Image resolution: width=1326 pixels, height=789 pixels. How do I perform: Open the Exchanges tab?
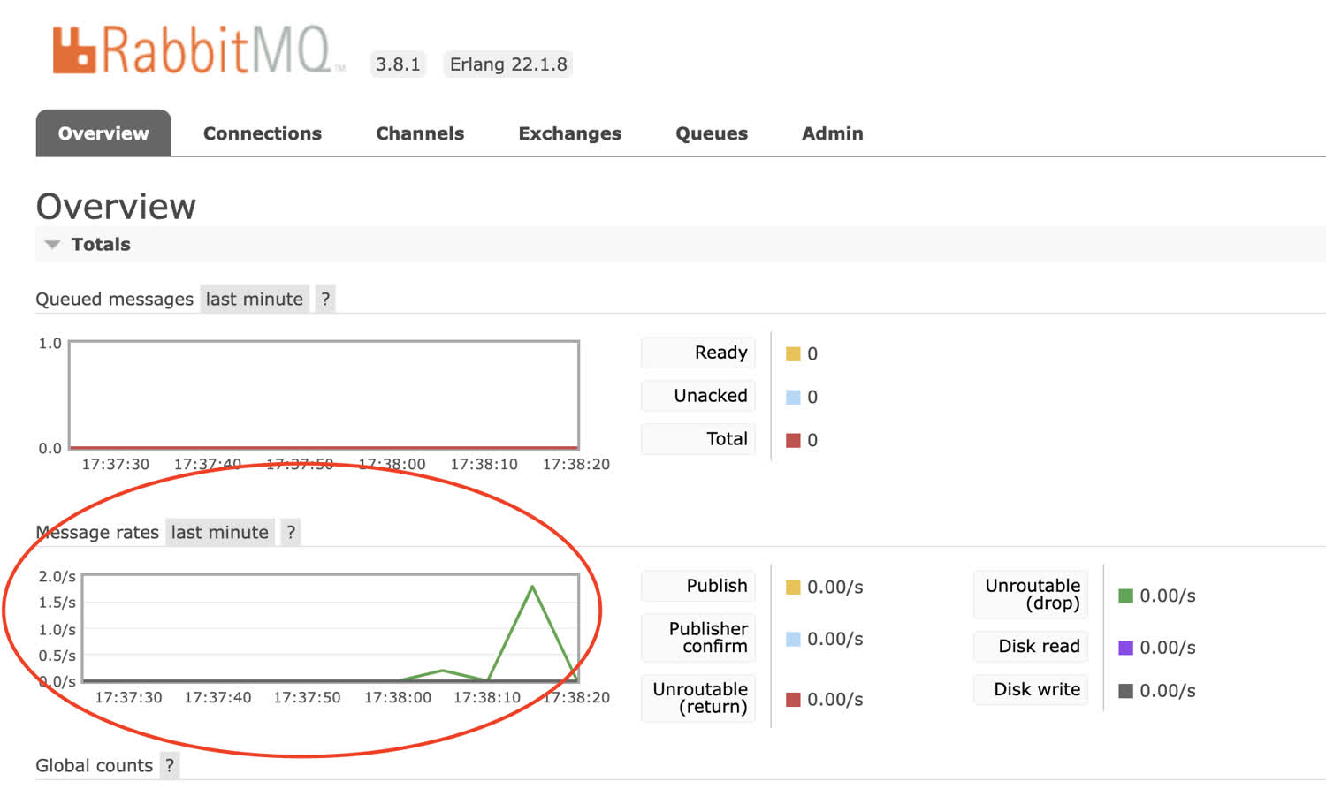pyautogui.click(x=570, y=133)
